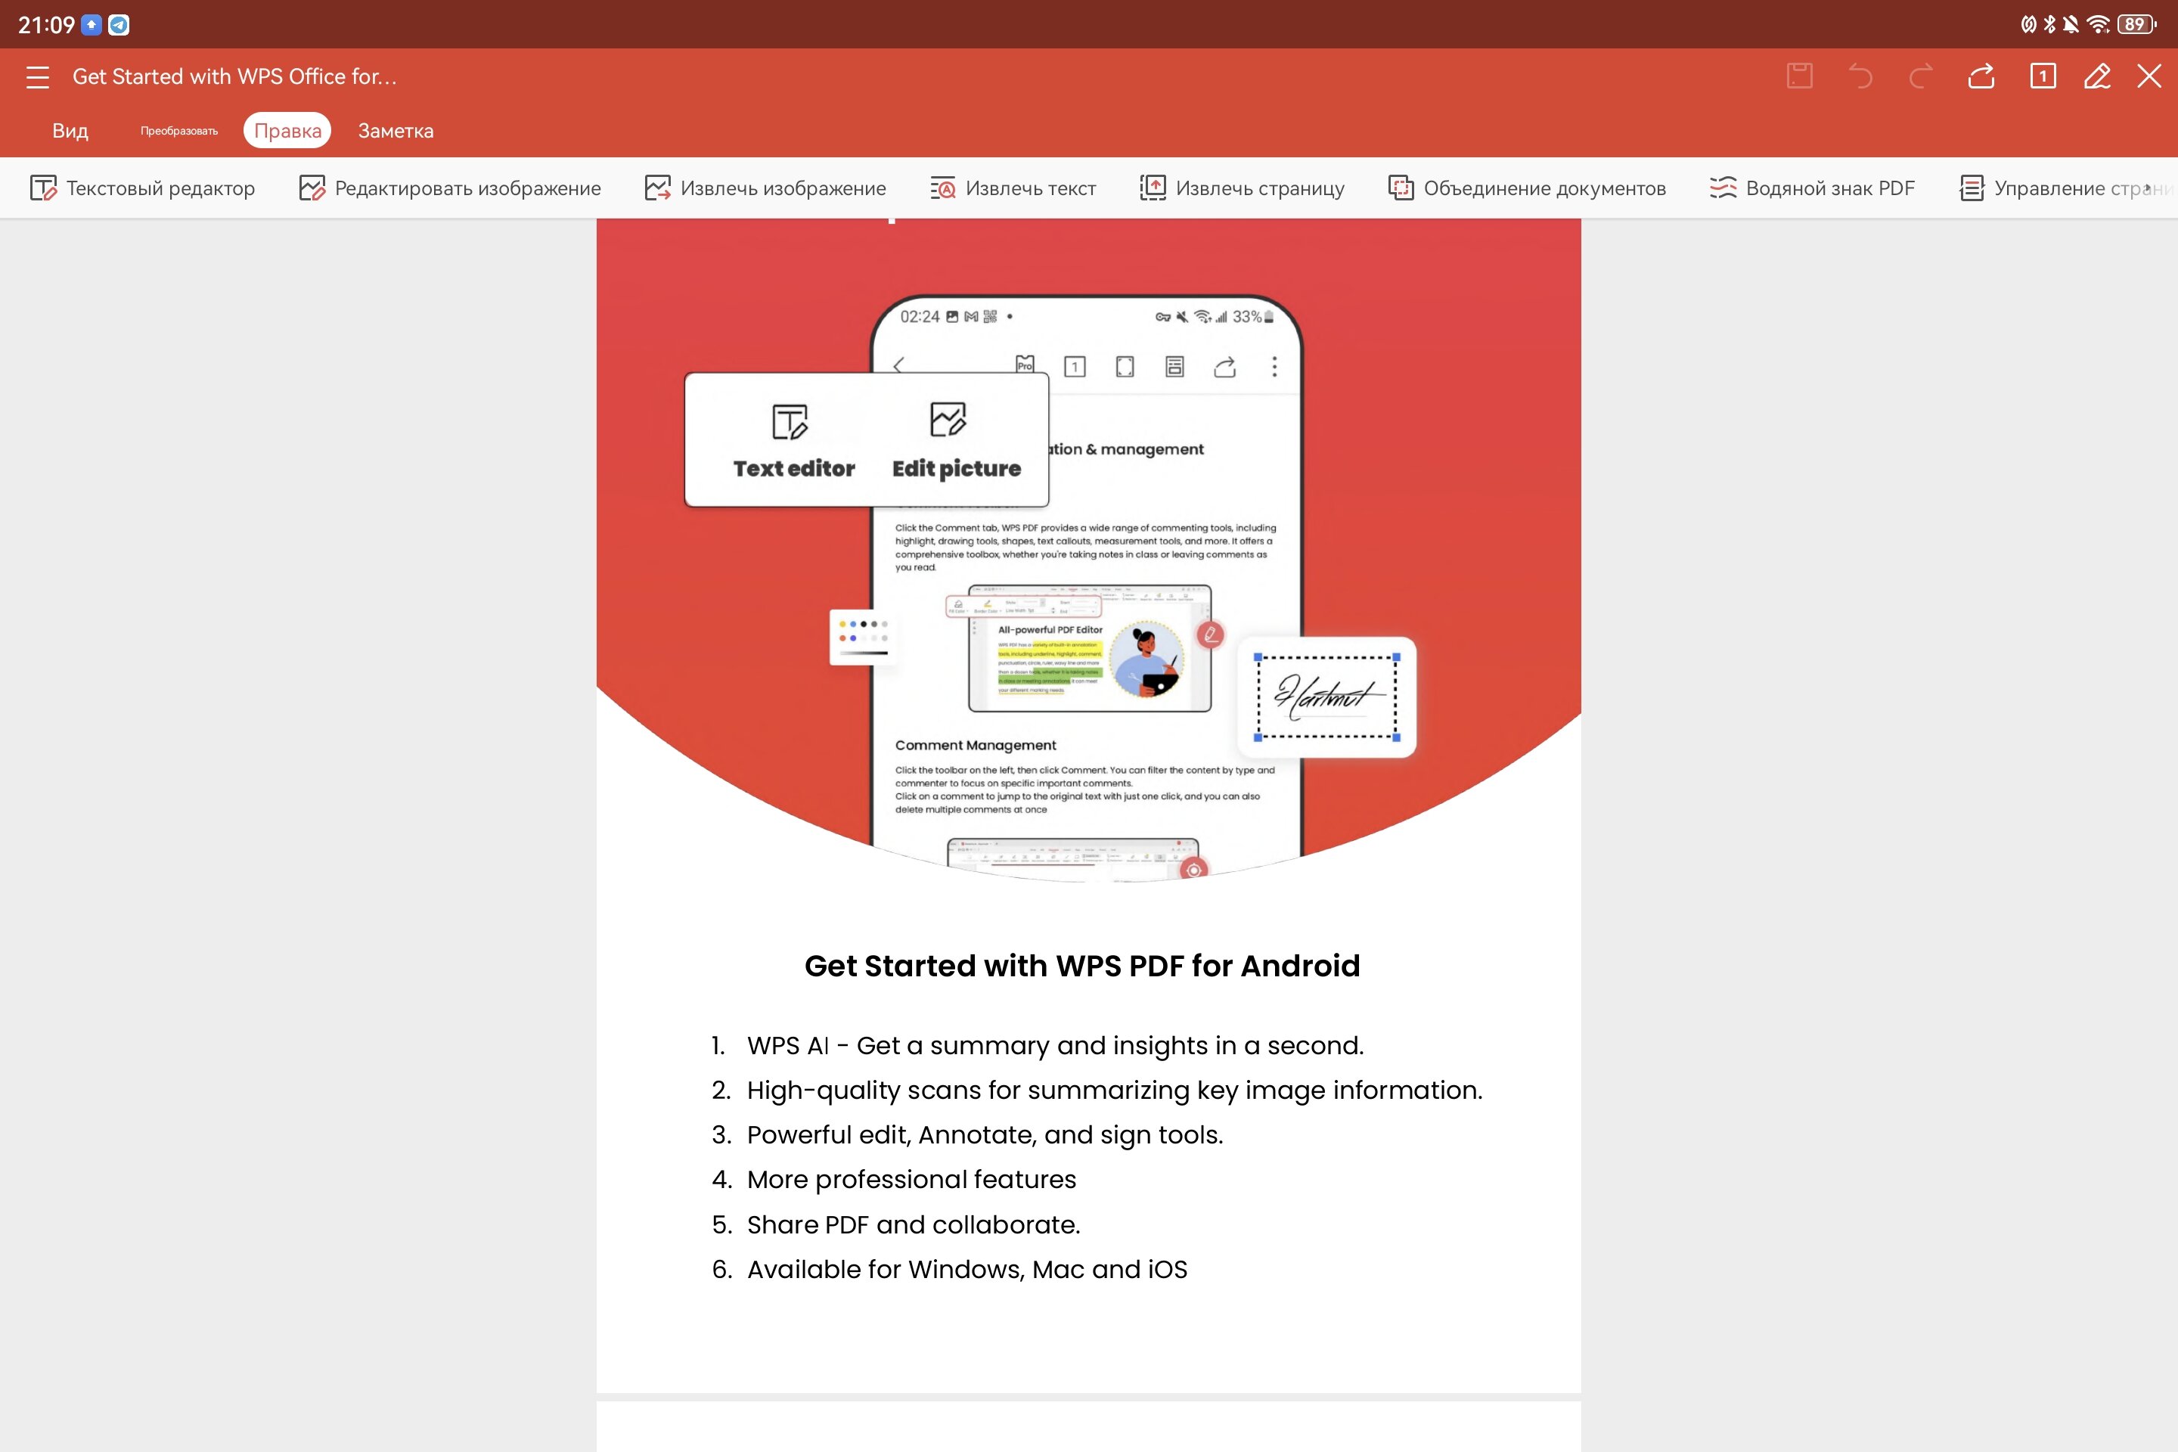Open Текстовый редактор tool
Viewport: 2178px width, 1452px height.
coord(143,188)
